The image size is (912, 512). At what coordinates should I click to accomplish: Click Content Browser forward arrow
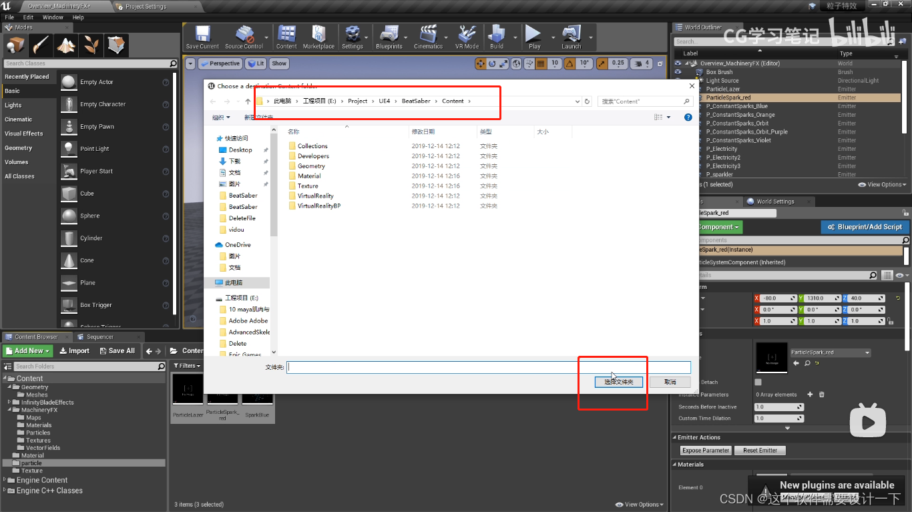pos(159,350)
